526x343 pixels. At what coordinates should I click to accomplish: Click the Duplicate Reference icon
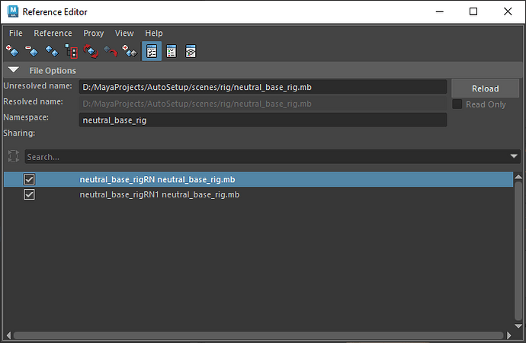[x=52, y=51]
